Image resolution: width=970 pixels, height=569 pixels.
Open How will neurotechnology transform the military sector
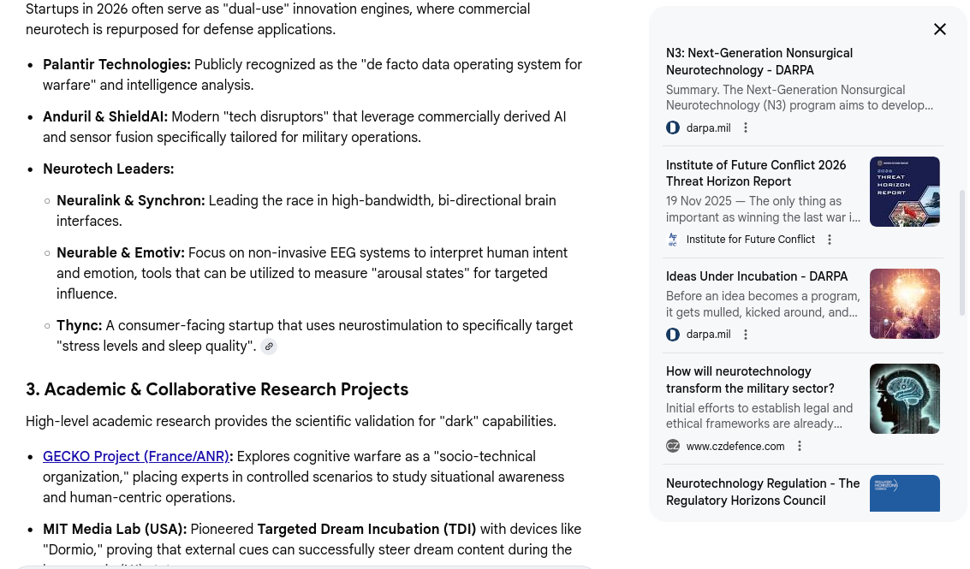pyautogui.click(x=750, y=380)
